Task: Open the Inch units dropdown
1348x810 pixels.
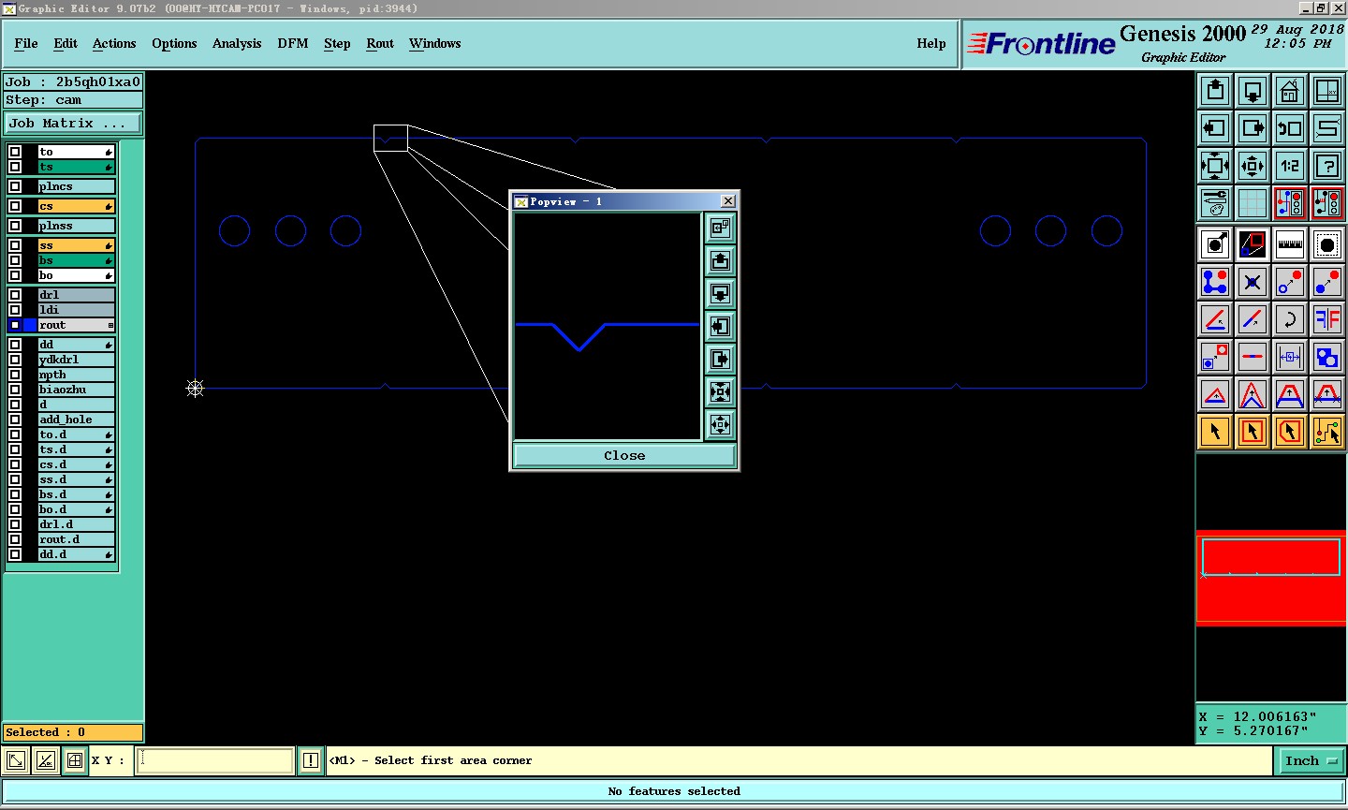Action: coord(1311,760)
